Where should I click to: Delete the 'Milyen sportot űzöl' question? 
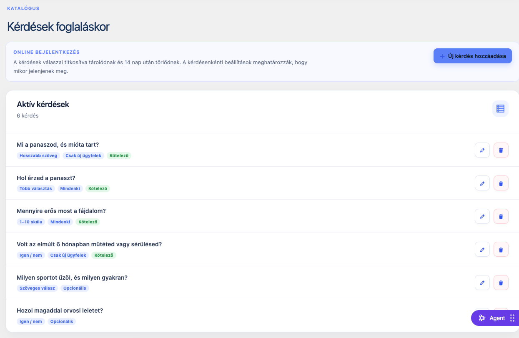[501, 283]
